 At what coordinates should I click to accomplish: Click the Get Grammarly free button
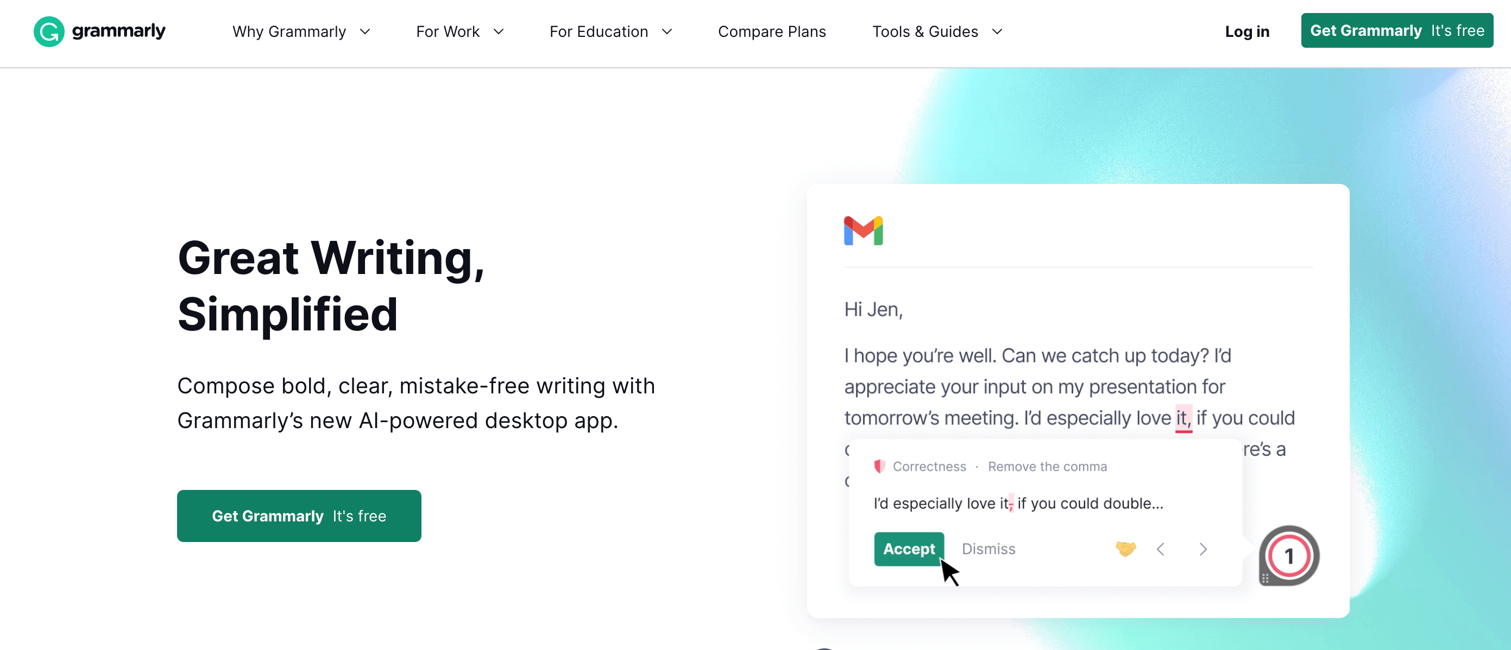tap(299, 515)
